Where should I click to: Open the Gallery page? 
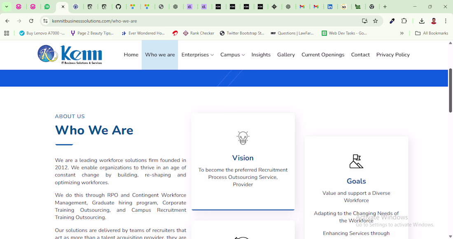286,55
